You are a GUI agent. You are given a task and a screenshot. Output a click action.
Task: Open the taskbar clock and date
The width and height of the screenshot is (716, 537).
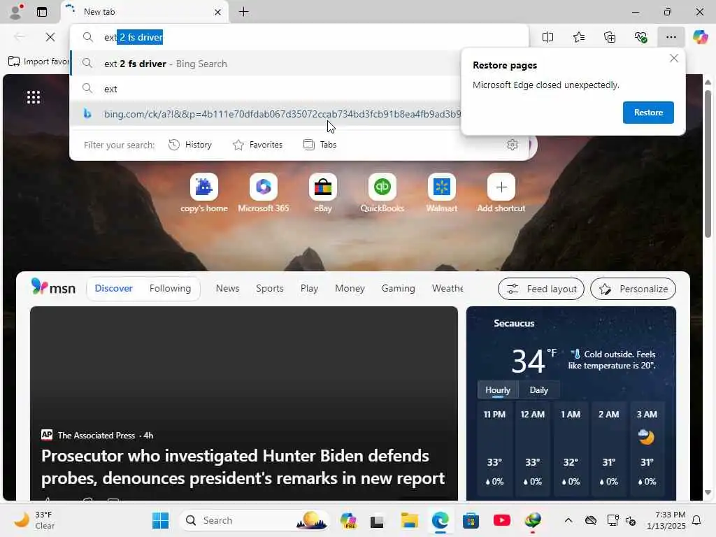(x=666, y=520)
